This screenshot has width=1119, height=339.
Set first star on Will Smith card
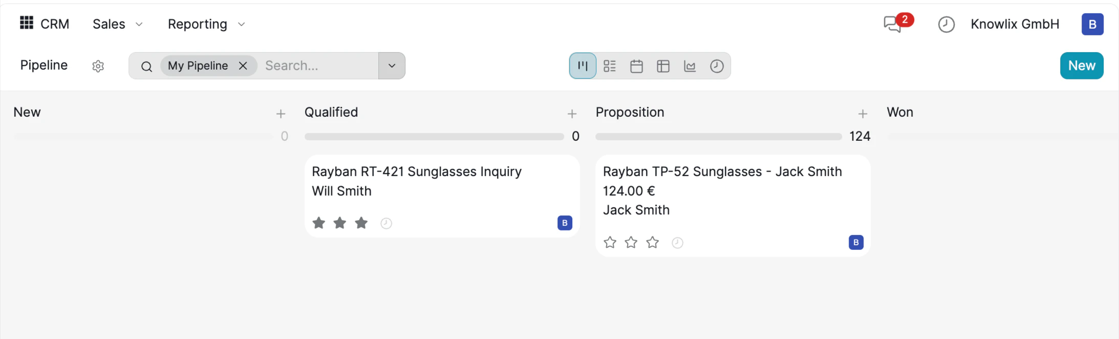pyautogui.click(x=319, y=223)
